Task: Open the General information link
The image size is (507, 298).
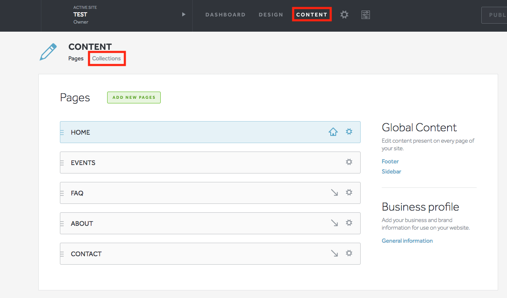Action: 407,241
